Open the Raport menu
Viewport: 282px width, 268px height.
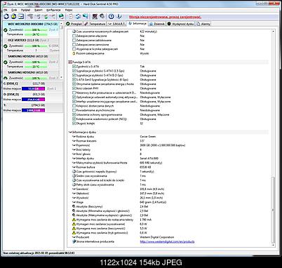pos(39,10)
